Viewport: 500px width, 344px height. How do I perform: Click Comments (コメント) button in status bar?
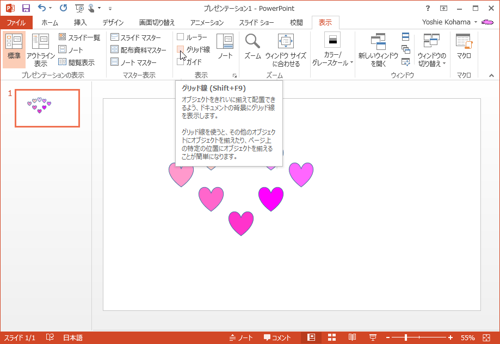point(277,337)
